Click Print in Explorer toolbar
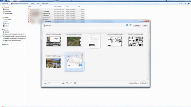Image resolution: width=191 pixels, height=107 pixels. [33, 4]
